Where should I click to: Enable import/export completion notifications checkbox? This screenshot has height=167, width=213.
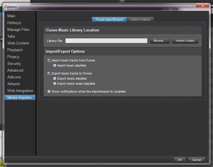coord(49,91)
